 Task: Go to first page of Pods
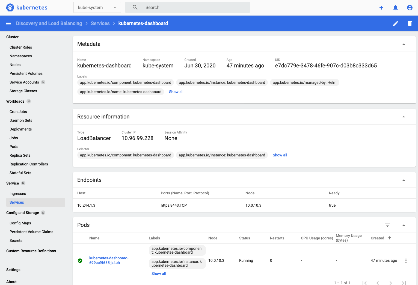364,283
